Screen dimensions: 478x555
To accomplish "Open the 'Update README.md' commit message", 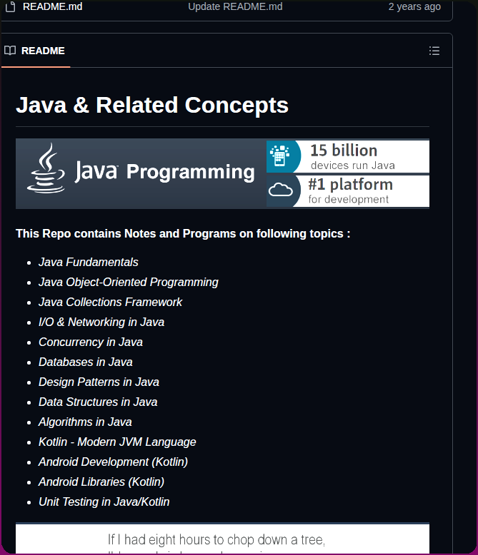I will click(235, 6).
